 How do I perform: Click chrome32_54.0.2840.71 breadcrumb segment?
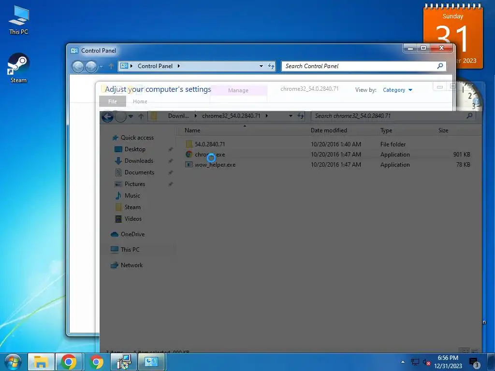[x=231, y=116]
